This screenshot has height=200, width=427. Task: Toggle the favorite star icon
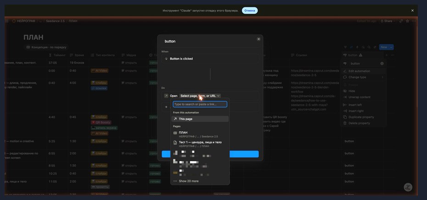[407, 21]
